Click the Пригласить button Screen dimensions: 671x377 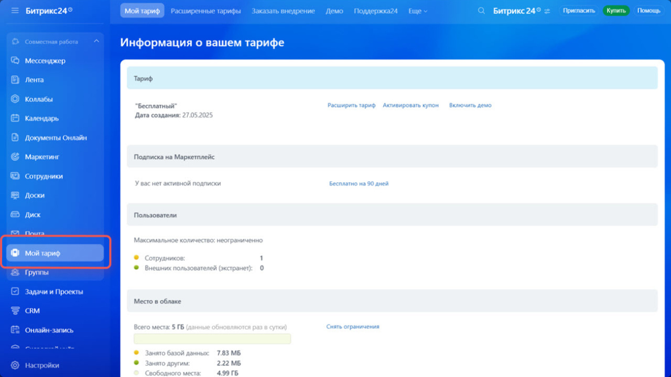tap(579, 10)
